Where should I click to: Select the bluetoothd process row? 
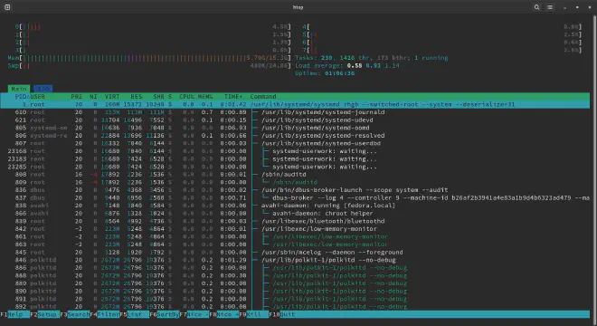[295, 221]
